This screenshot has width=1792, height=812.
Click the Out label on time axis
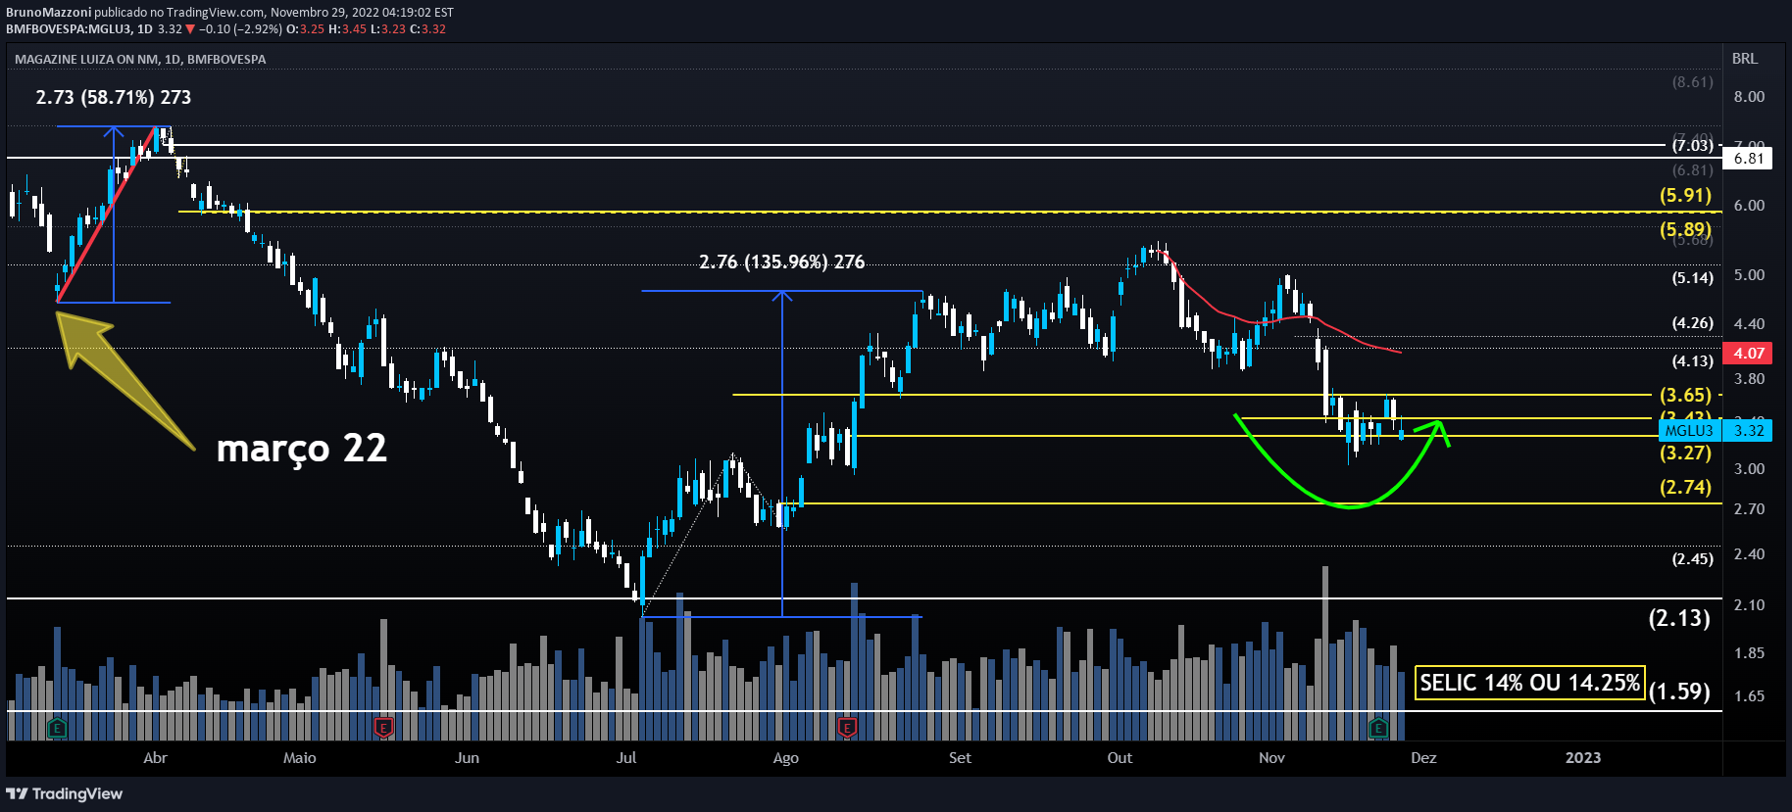pos(1120,758)
